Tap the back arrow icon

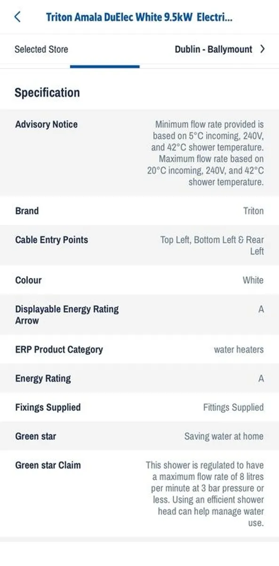coord(17,17)
